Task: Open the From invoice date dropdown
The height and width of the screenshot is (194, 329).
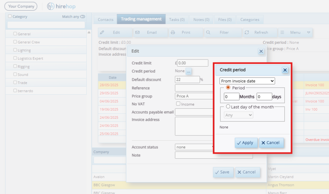Action: point(247,81)
